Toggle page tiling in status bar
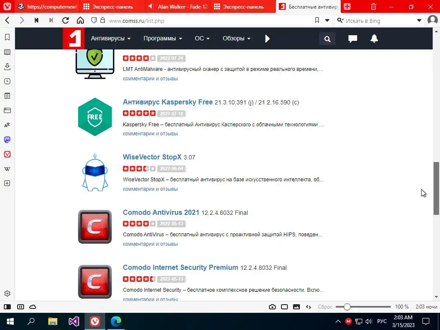 coord(21,307)
